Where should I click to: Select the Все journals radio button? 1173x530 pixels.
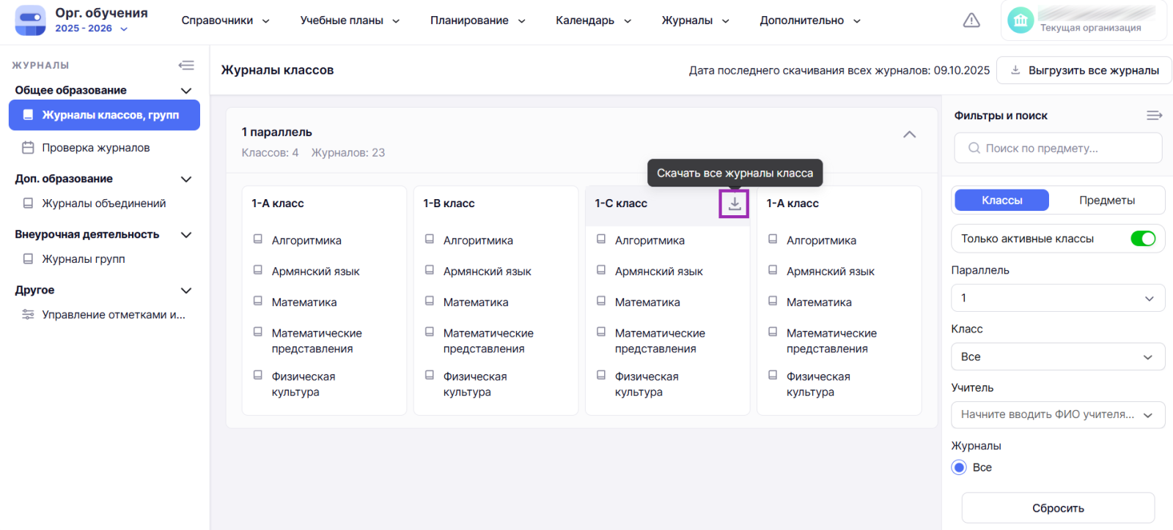tap(959, 468)
